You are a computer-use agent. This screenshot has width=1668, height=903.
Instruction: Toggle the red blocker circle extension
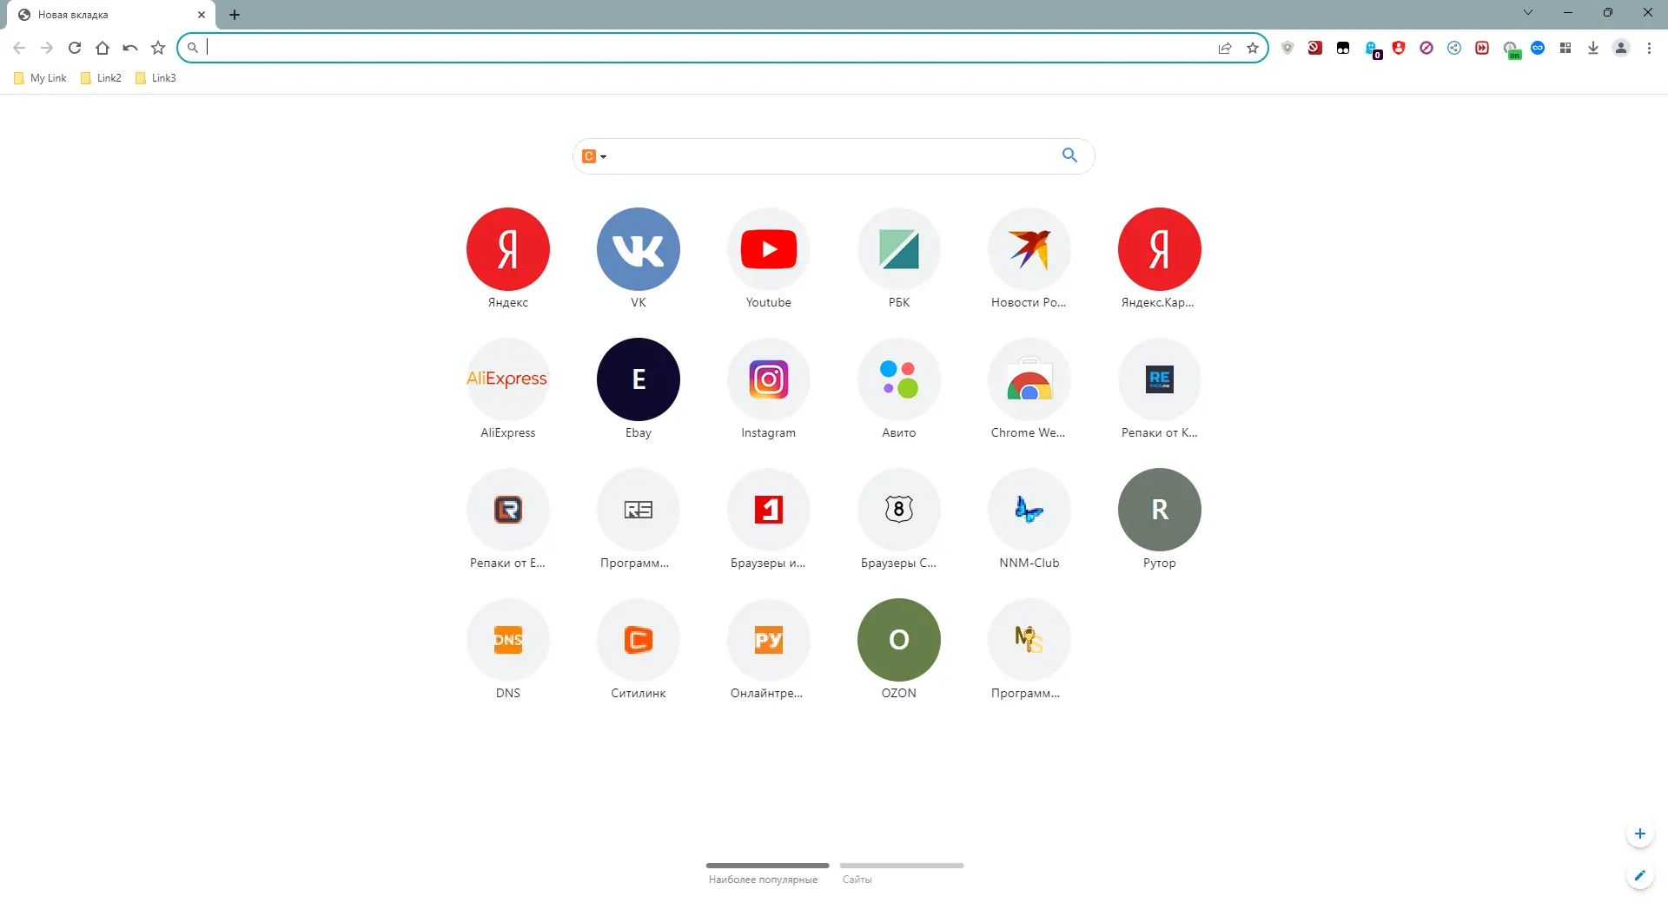(1426, 48)
